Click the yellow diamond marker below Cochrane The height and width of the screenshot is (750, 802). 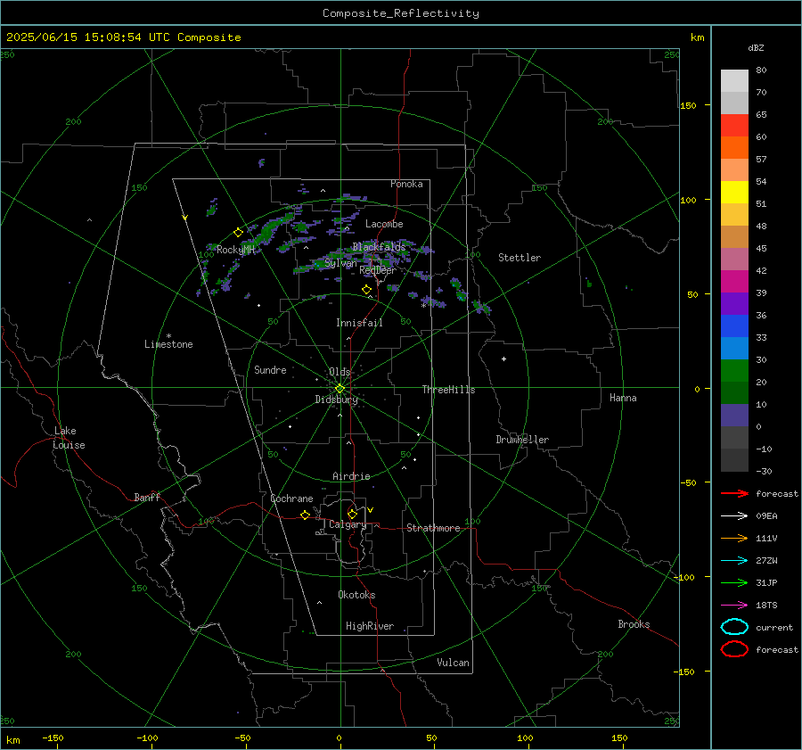pyautogui.click(x=306, y=515)
